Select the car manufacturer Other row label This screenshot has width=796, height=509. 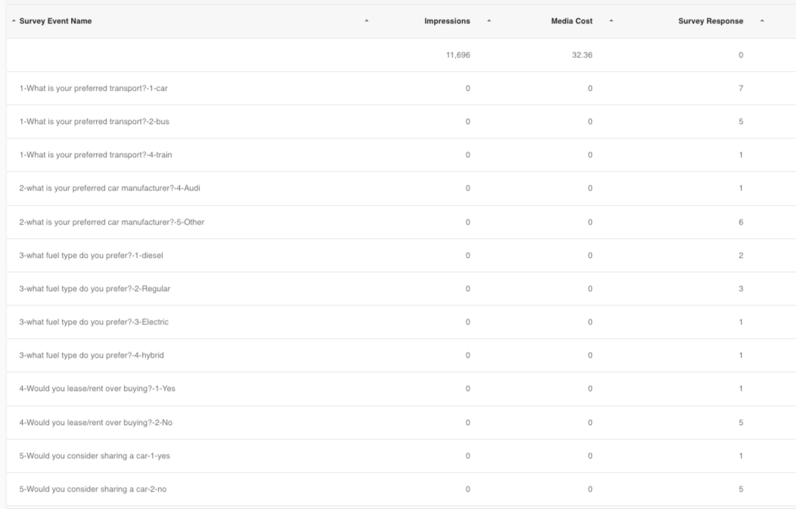[110, 222]
